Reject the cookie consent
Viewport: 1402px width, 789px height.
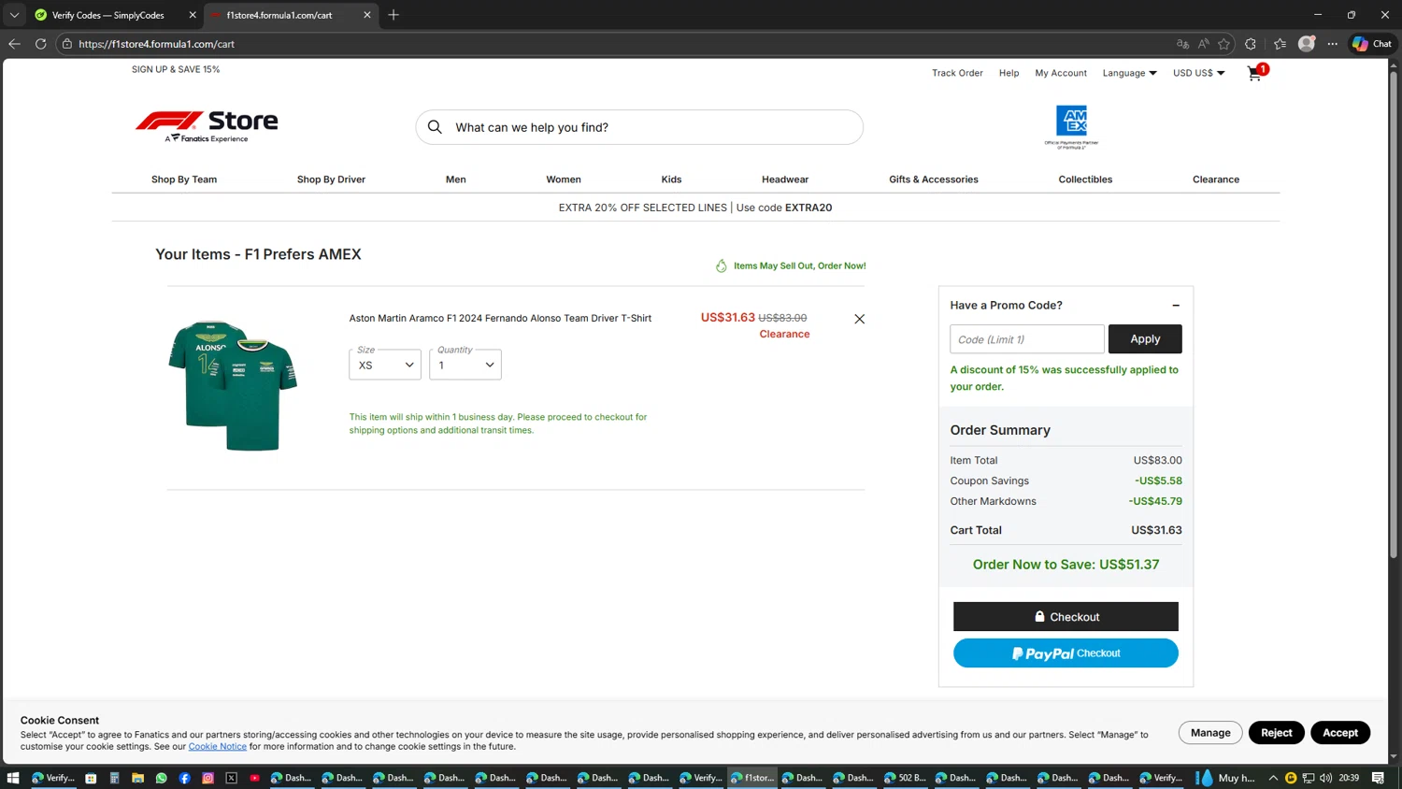[1276, 733]
